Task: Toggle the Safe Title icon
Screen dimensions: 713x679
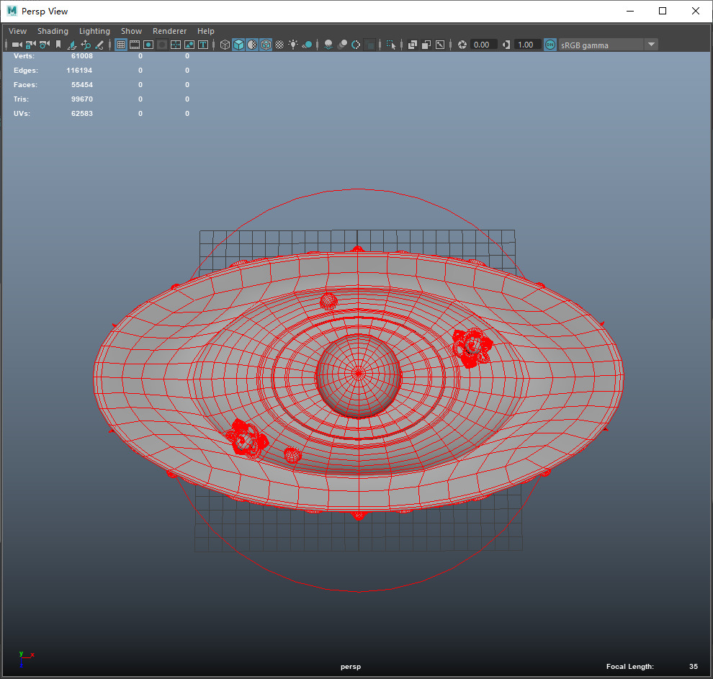Action: 203,45
